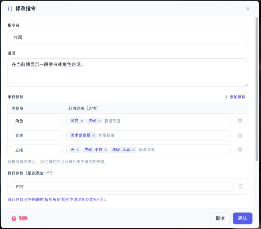261x229 pixels.
Task: Delete the 角色 parameter row
Action: click(x=240, y=121)
